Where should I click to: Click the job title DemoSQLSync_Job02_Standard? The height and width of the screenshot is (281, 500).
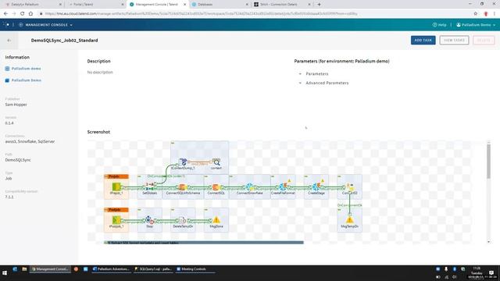pyautogui.click(x=64, y=41)
